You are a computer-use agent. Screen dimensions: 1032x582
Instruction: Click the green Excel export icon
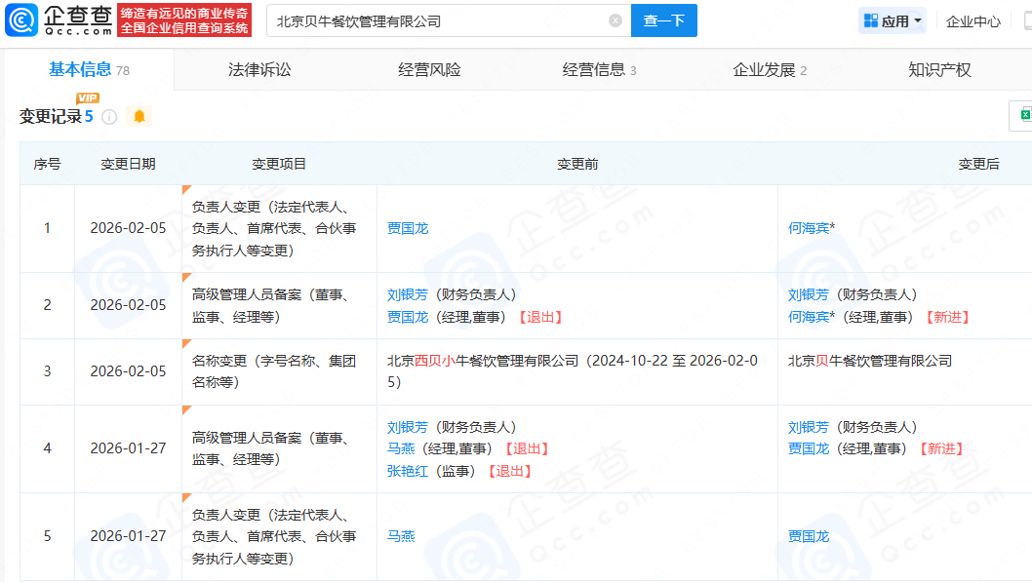(1024, 115)
